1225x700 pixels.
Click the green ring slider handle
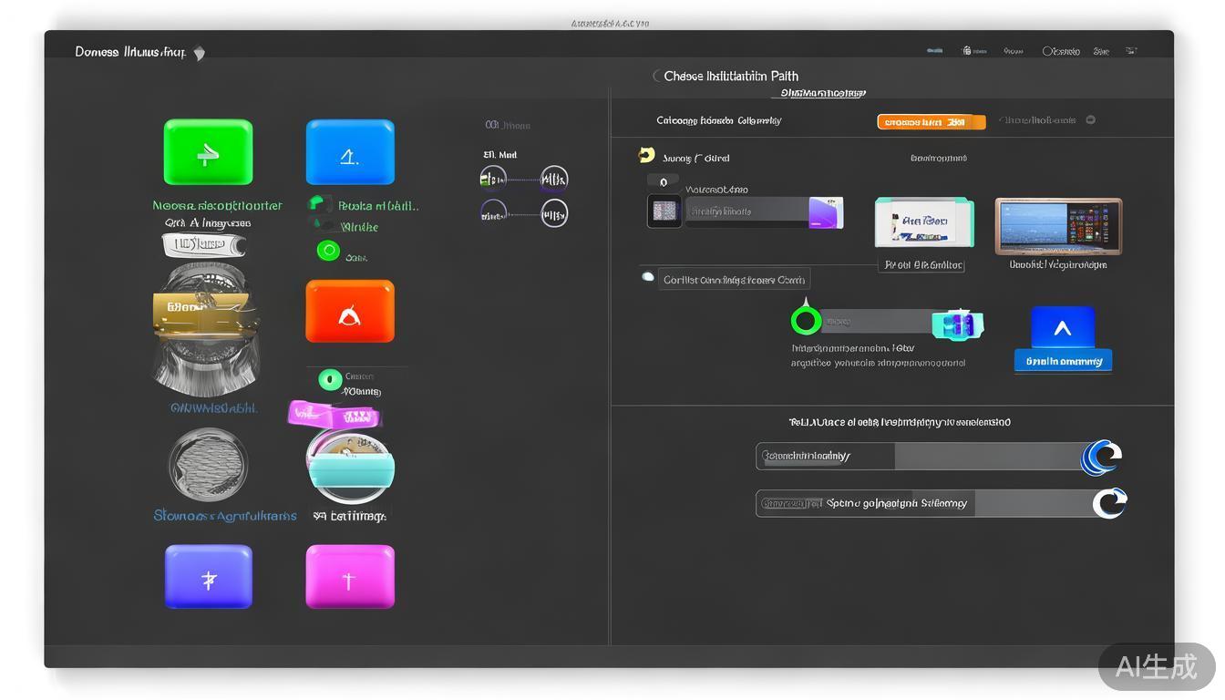(806, 321)
